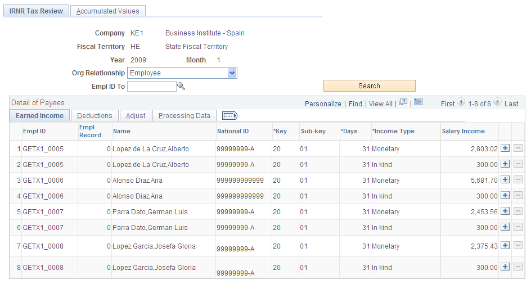
Task: Select Business Institute - Spain company text
Action: [205, 33]
